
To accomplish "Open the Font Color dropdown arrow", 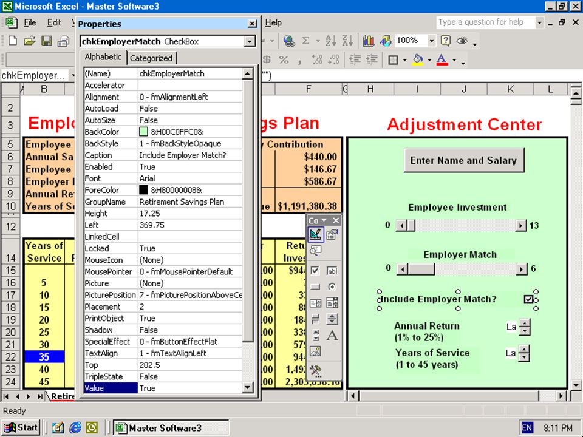I will point(454,60).
